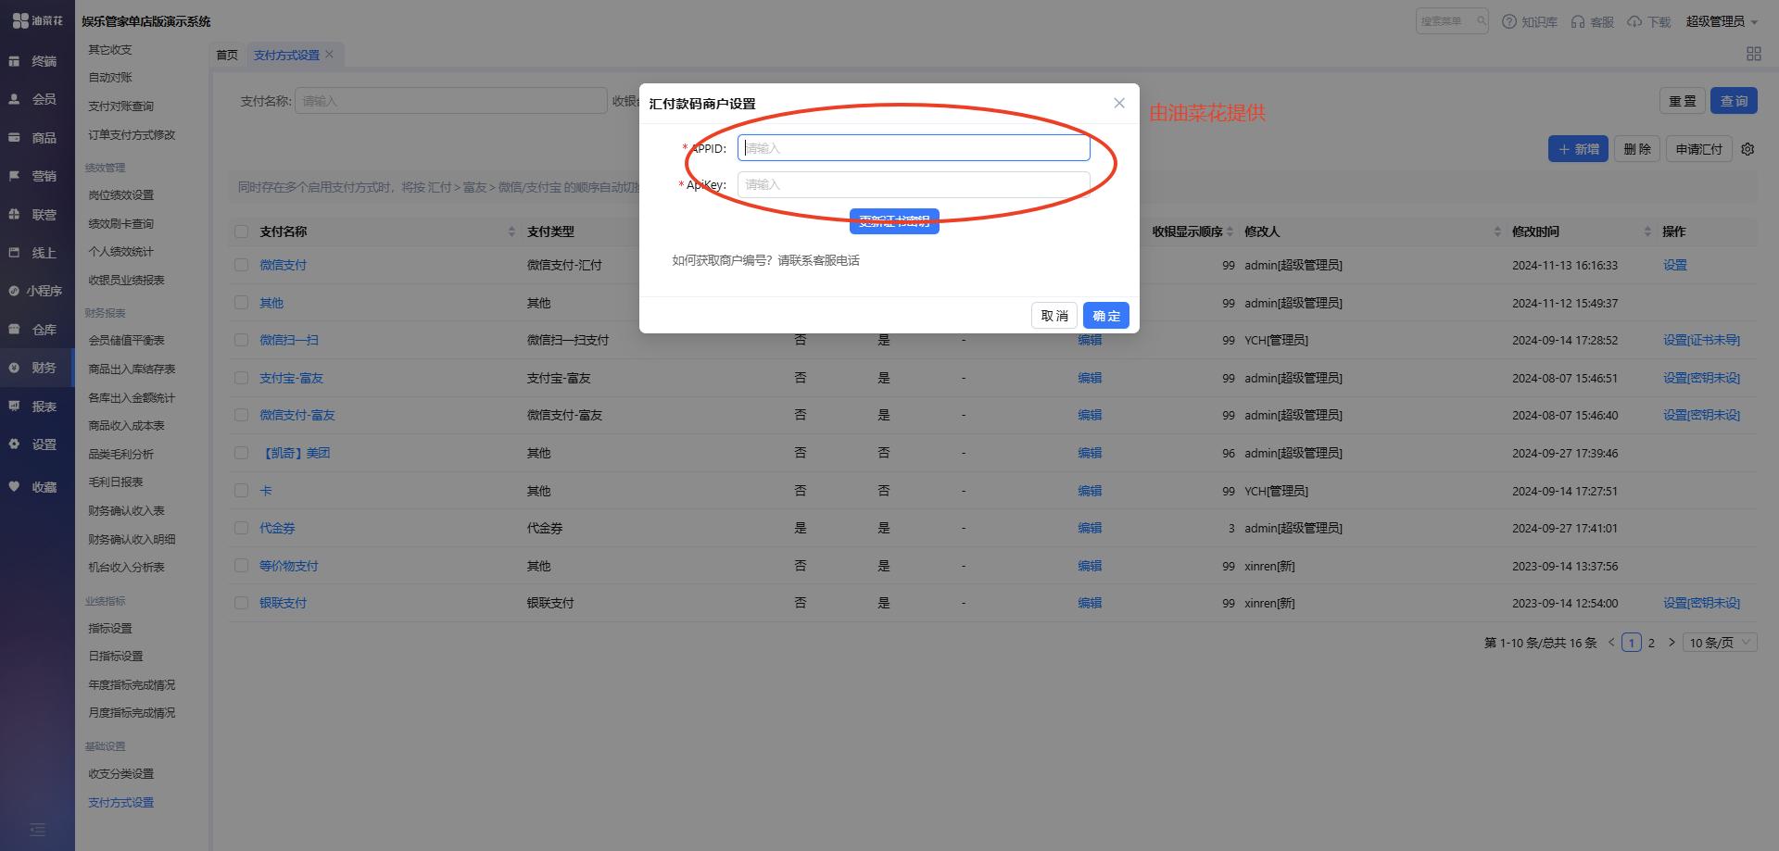Go to page 2 of pagination
The height and width of the screenshot is (851, 1779).
[1651, 643]
